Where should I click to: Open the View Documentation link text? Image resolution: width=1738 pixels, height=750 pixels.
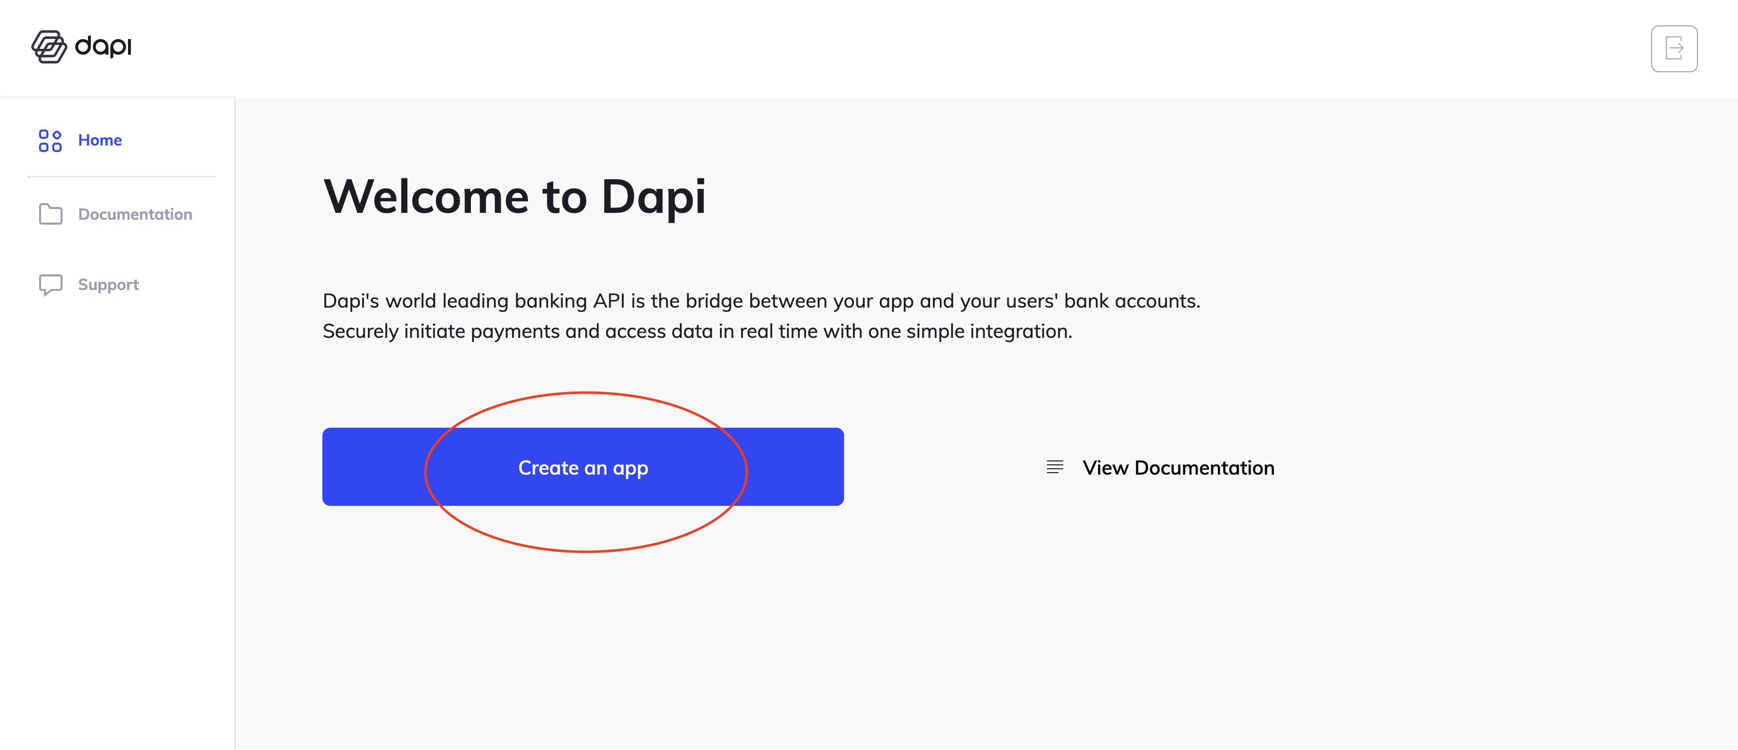[1178, 467]
